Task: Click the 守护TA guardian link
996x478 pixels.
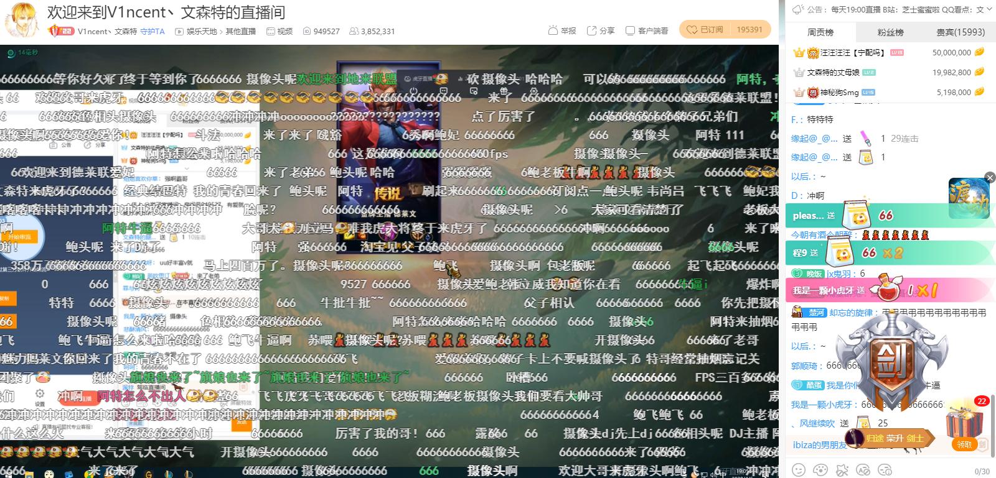Action: [x=153, y=31]
